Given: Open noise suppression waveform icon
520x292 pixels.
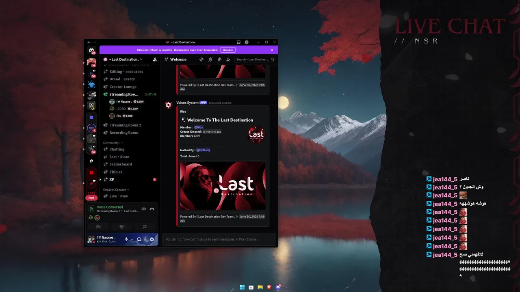Looking at the screenshot, I should (143, 209).
